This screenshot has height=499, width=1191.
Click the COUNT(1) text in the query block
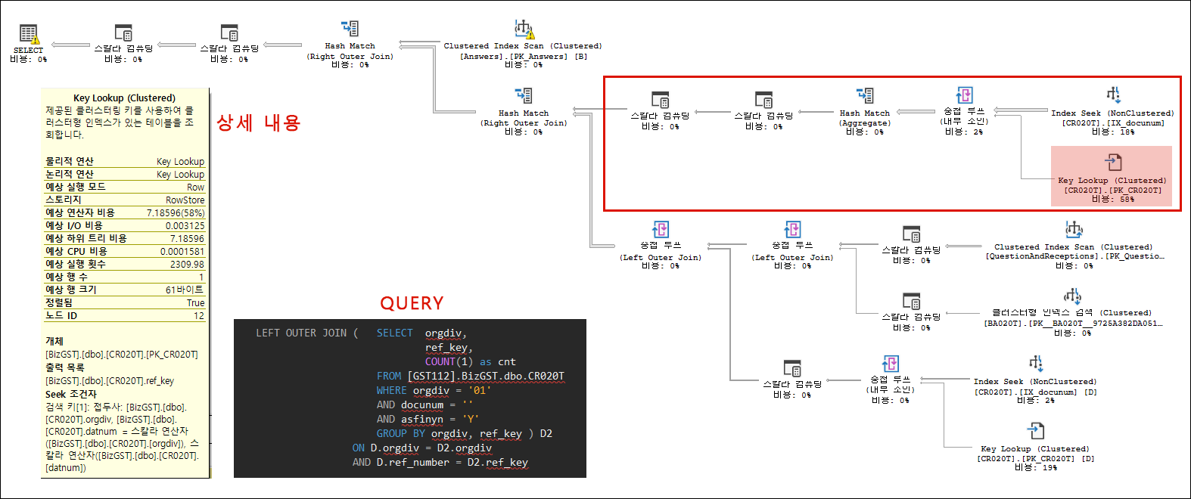[448, 362]
